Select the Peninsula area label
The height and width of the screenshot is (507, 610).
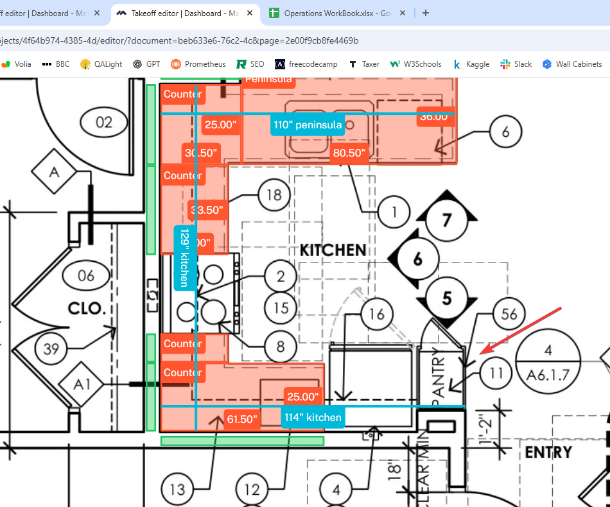pos(268,81)
